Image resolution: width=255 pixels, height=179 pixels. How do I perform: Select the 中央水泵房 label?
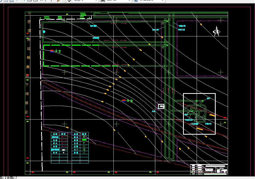[194, 124]
